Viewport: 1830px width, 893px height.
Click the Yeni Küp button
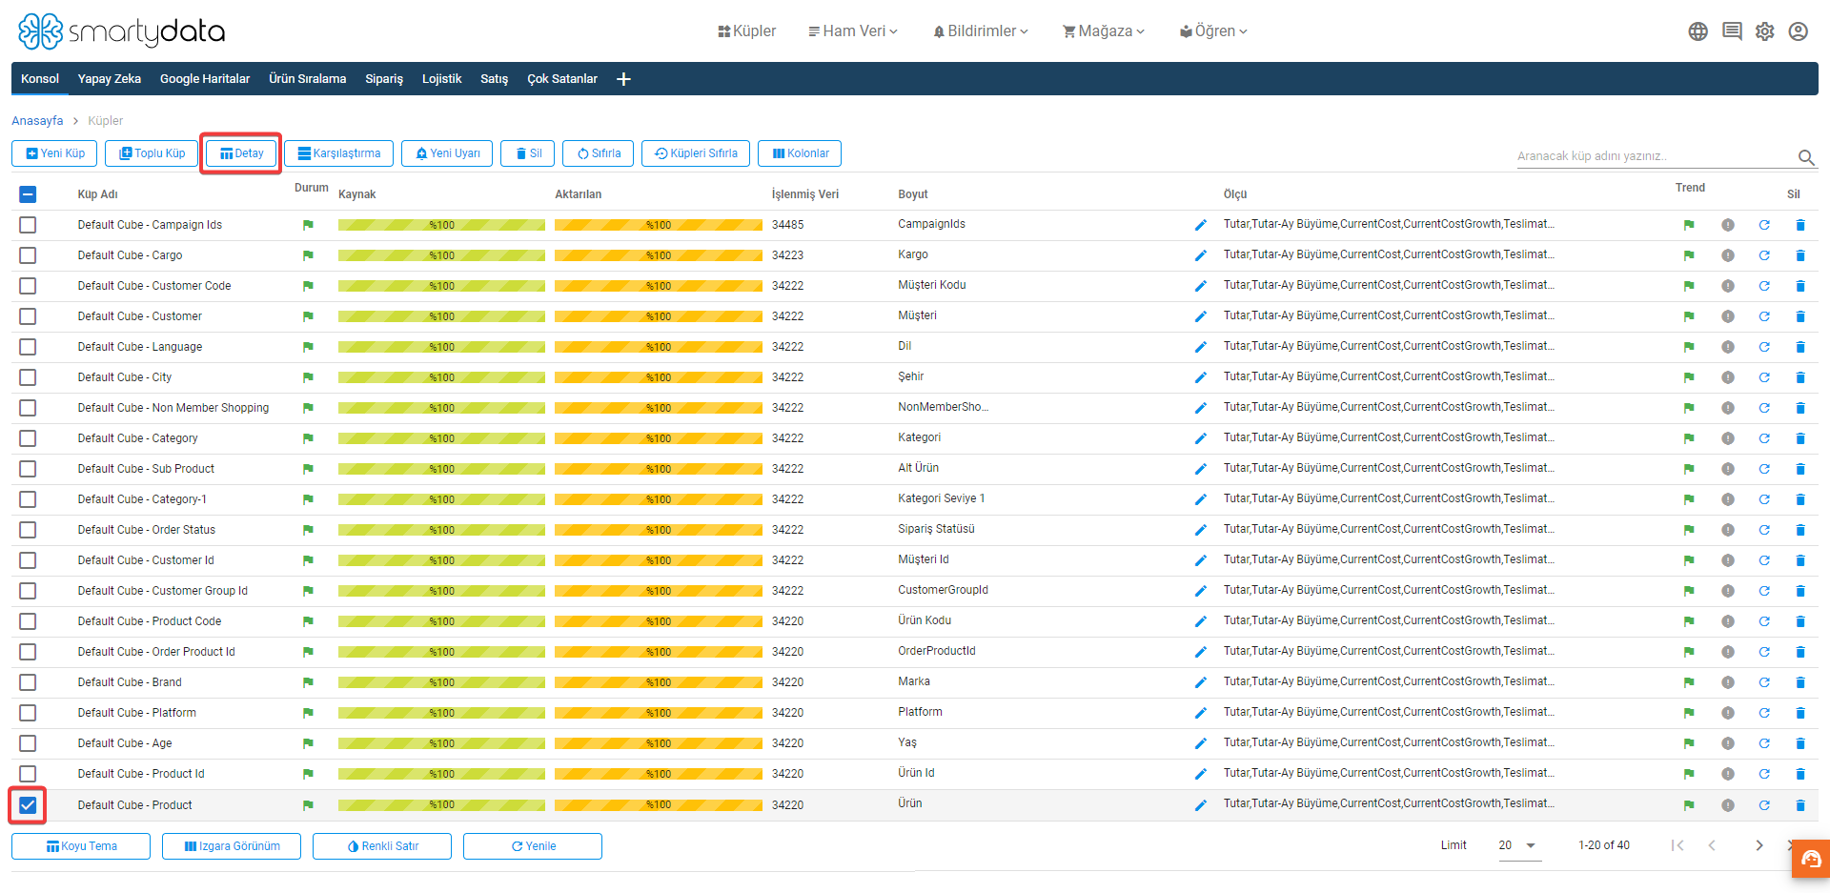[x=54, y=153]
